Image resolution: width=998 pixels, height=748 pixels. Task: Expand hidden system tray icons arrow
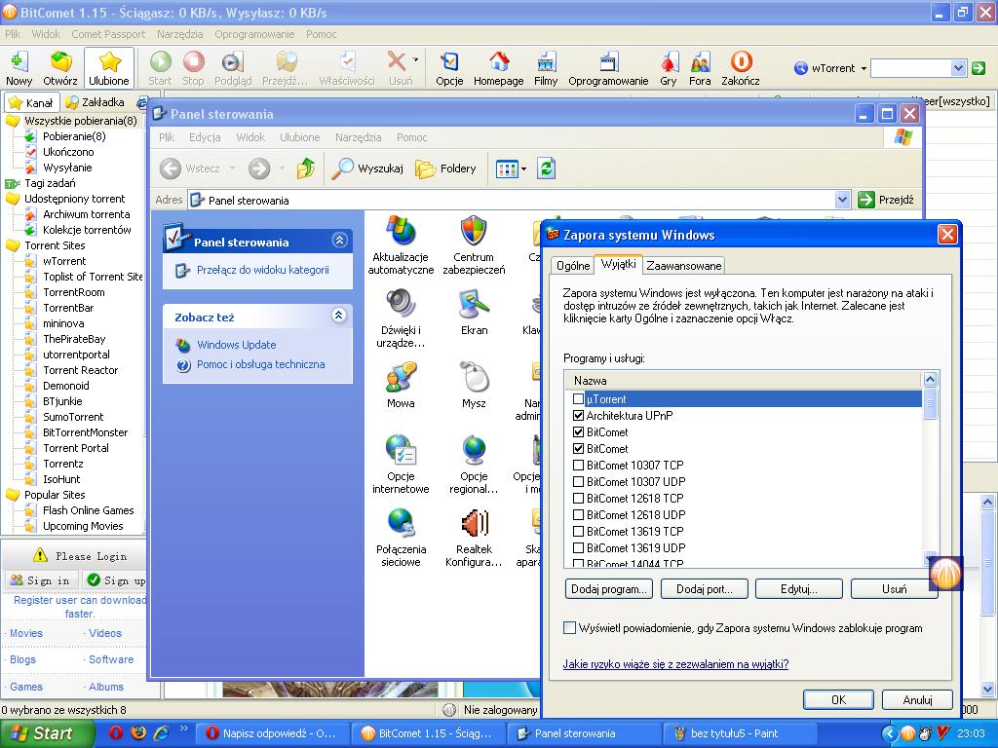pos(889,733)
